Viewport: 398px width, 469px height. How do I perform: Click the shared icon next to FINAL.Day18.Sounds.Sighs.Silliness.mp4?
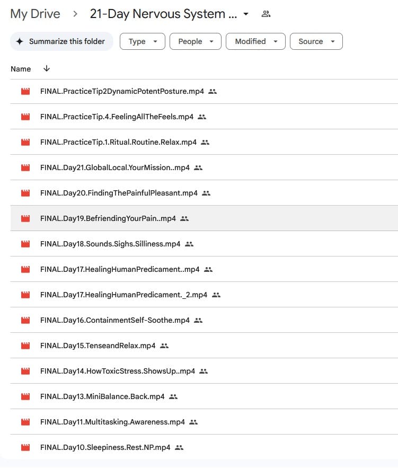(x=189, y=244)
